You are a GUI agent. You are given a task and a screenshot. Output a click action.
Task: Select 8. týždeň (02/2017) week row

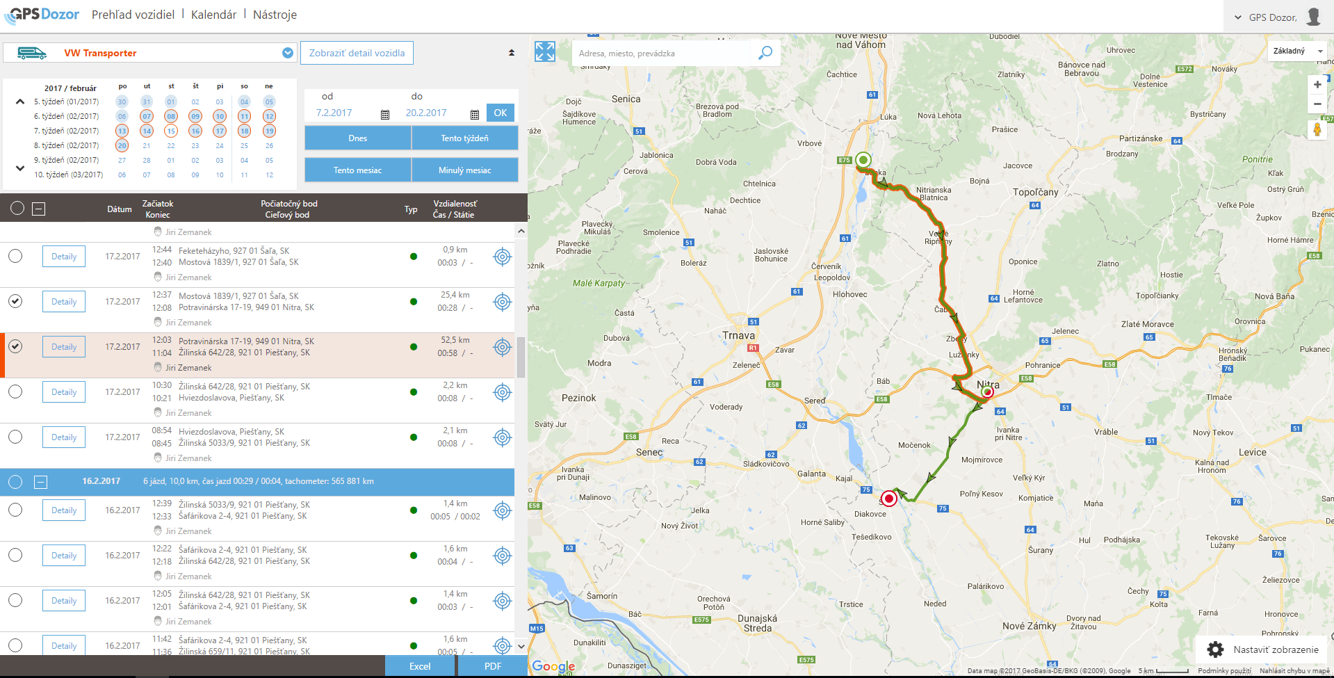67,145
